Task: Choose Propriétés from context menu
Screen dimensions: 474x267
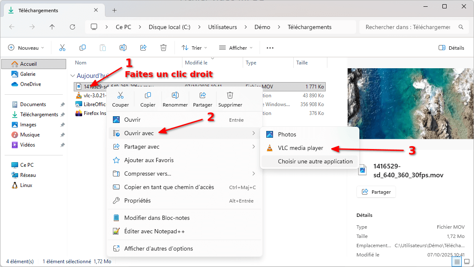Action: [137, 201]
